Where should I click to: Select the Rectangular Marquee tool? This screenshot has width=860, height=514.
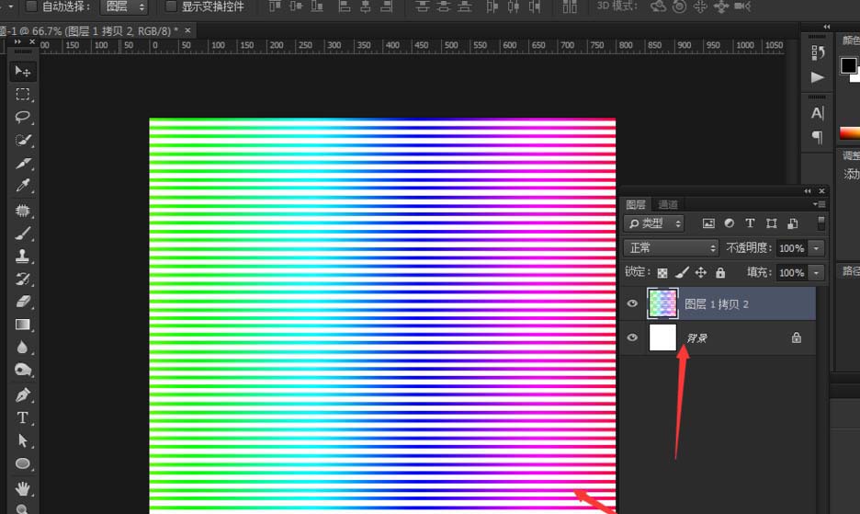tap(23, 94)
